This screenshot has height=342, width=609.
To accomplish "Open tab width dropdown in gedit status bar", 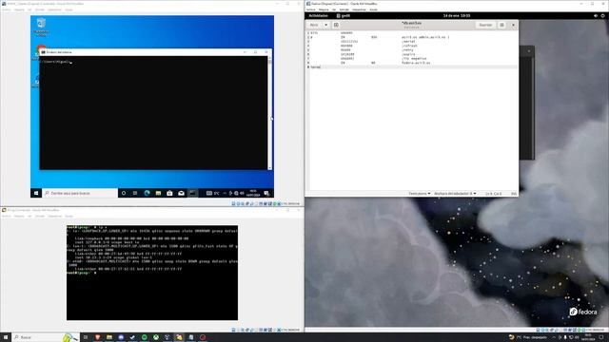I will click(455, 194).
